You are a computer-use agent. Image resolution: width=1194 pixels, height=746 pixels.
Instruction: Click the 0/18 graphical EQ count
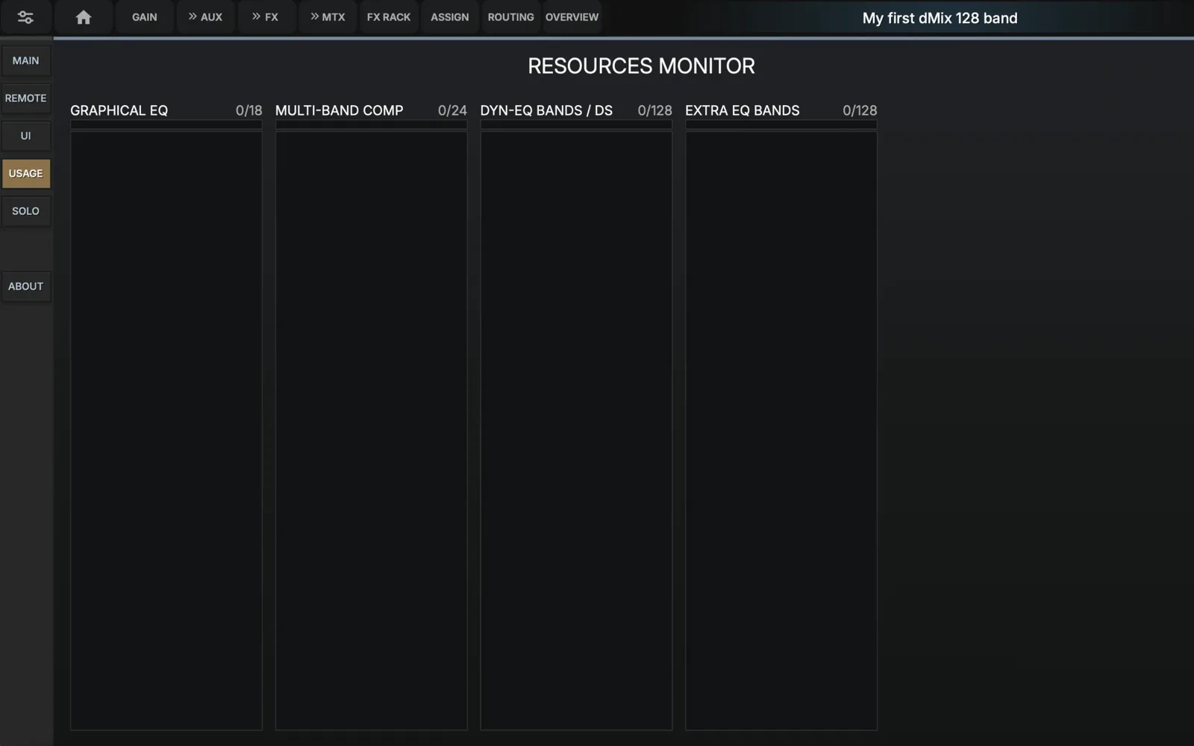[249, 110]
